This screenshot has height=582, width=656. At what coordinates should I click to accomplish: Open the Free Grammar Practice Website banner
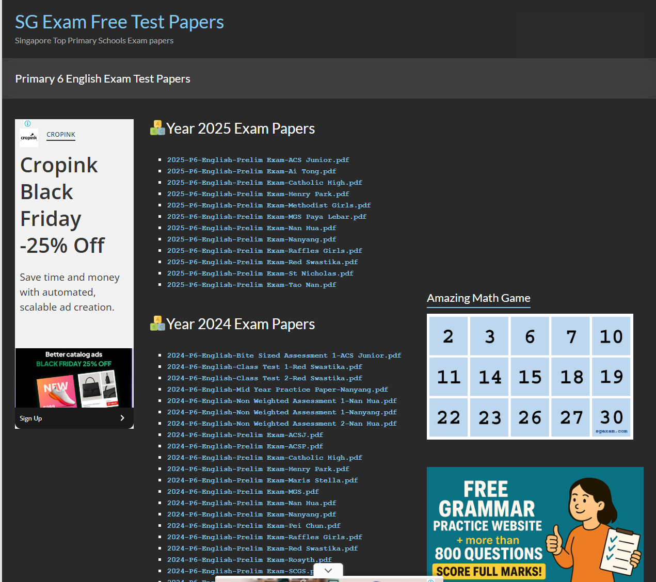point(535,524)
